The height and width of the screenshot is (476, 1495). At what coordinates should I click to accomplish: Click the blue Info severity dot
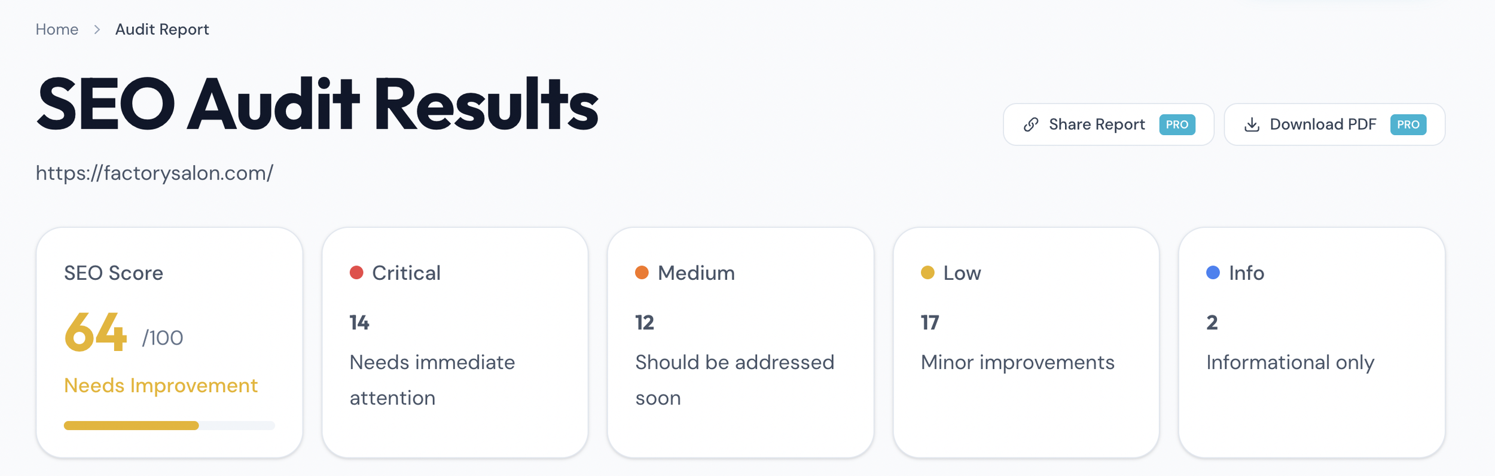(x=1213, y=273)
